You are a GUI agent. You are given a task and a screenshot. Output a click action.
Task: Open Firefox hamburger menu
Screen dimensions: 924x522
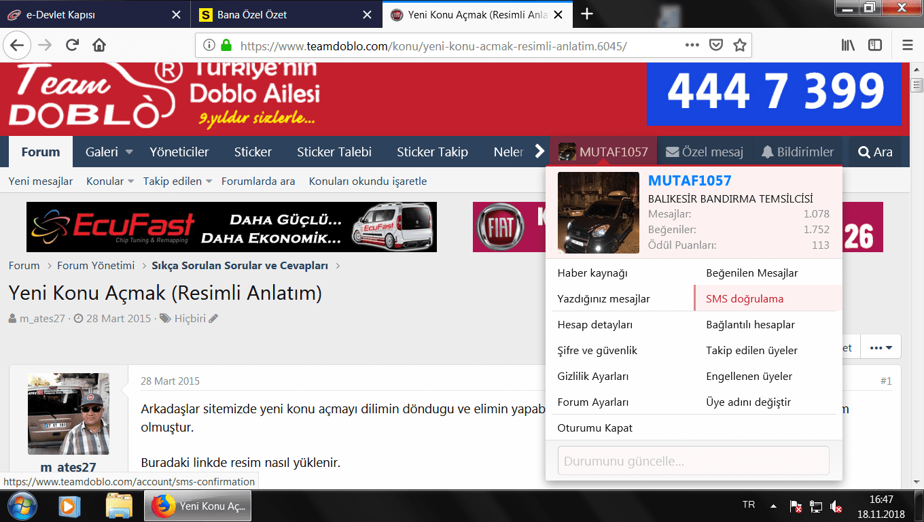[x=907, y=46]
